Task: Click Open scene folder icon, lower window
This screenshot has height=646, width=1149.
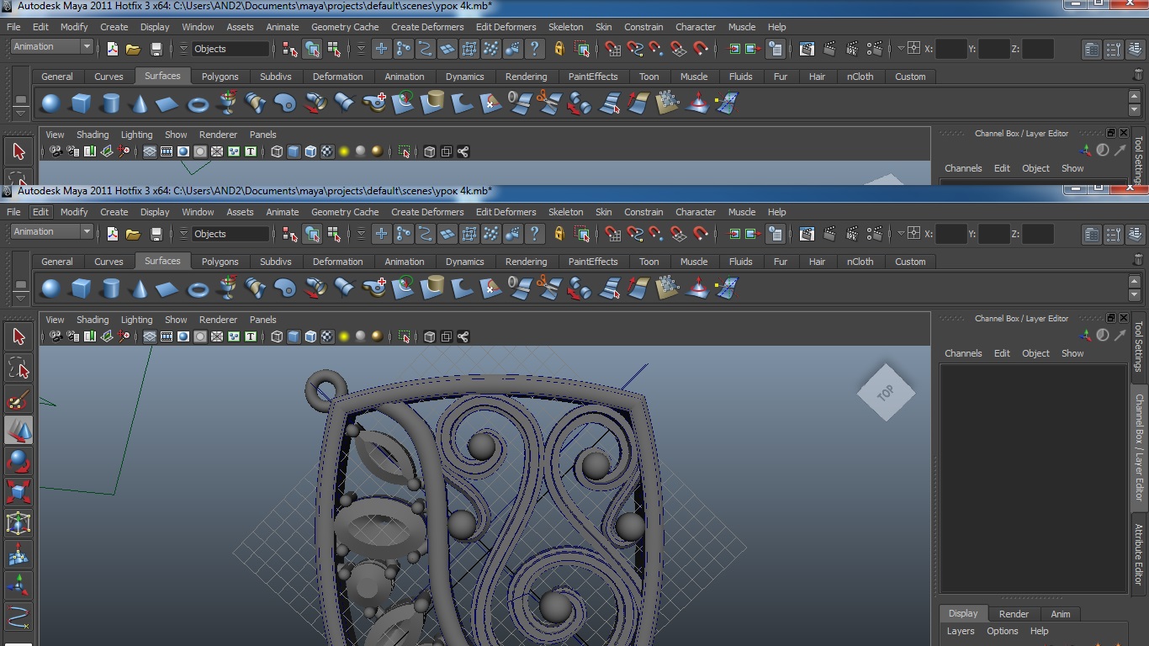Action: coord(133,234)
